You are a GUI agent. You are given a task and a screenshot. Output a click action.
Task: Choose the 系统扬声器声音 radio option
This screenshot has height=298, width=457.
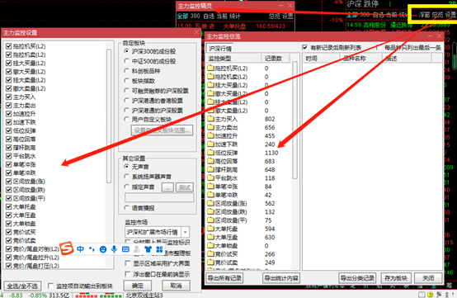click(126, 177)
